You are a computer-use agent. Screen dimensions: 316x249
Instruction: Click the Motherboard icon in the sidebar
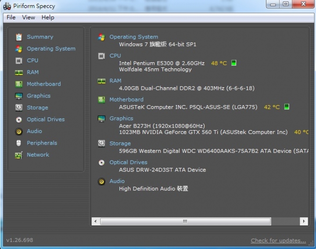tap(19, 84)
